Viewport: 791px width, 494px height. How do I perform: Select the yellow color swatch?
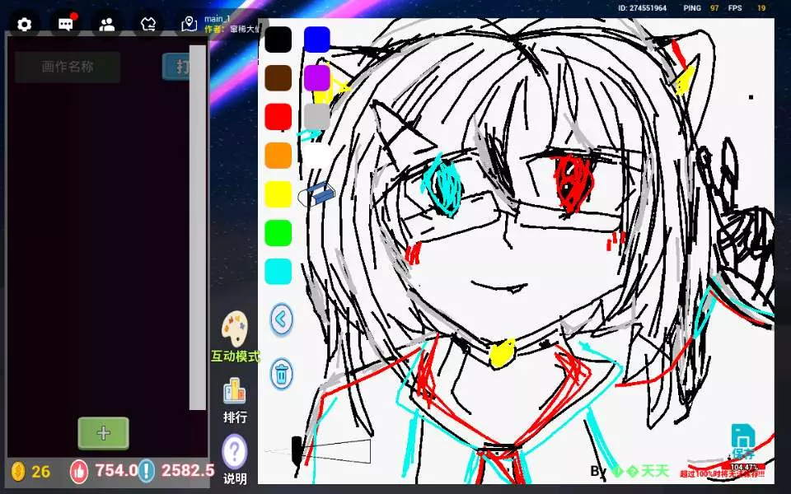tap(278, 194)
